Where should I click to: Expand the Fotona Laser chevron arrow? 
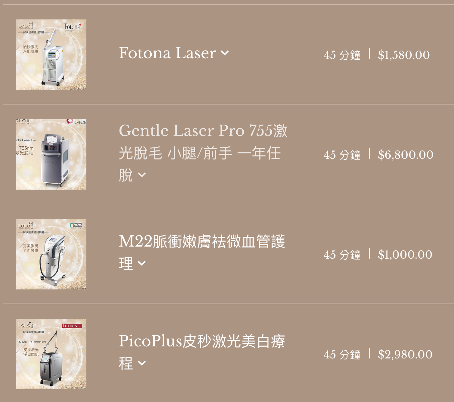coord(225,53)
